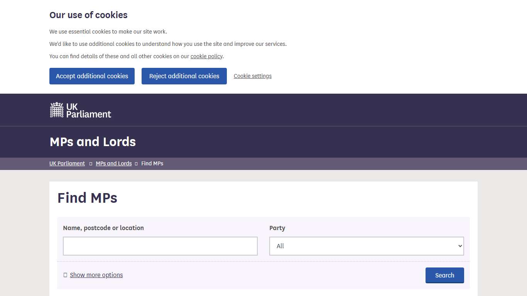Screen dimensions: 527x296
Task: Open the Party dropdown showing All
Action: [x=366, y=246]
